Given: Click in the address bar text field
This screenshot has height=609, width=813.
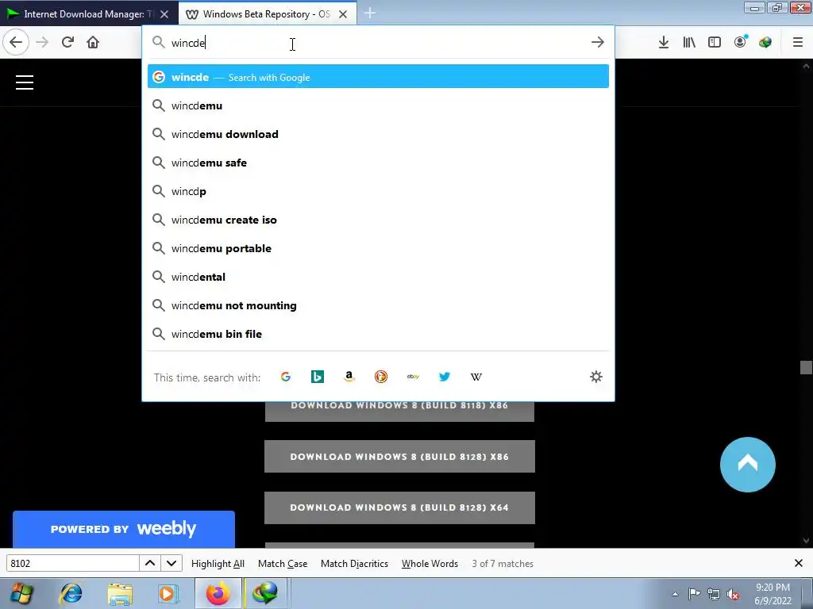Looking at the screenshot, I should 379,42.
